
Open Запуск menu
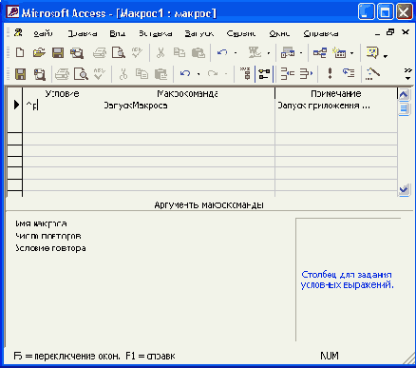(x=199, y=33)
